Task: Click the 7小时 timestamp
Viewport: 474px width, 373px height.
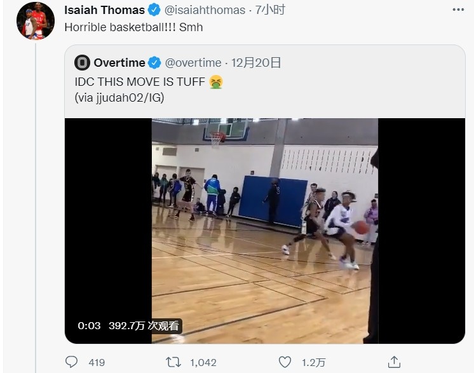Action: tap(270, 10)
